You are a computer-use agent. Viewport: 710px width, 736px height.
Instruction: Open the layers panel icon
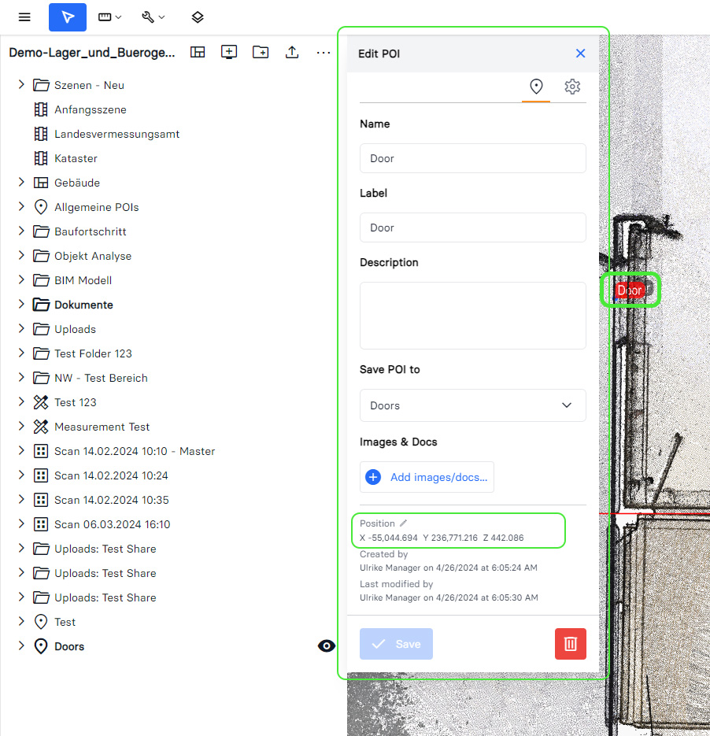tap(198, 17)
